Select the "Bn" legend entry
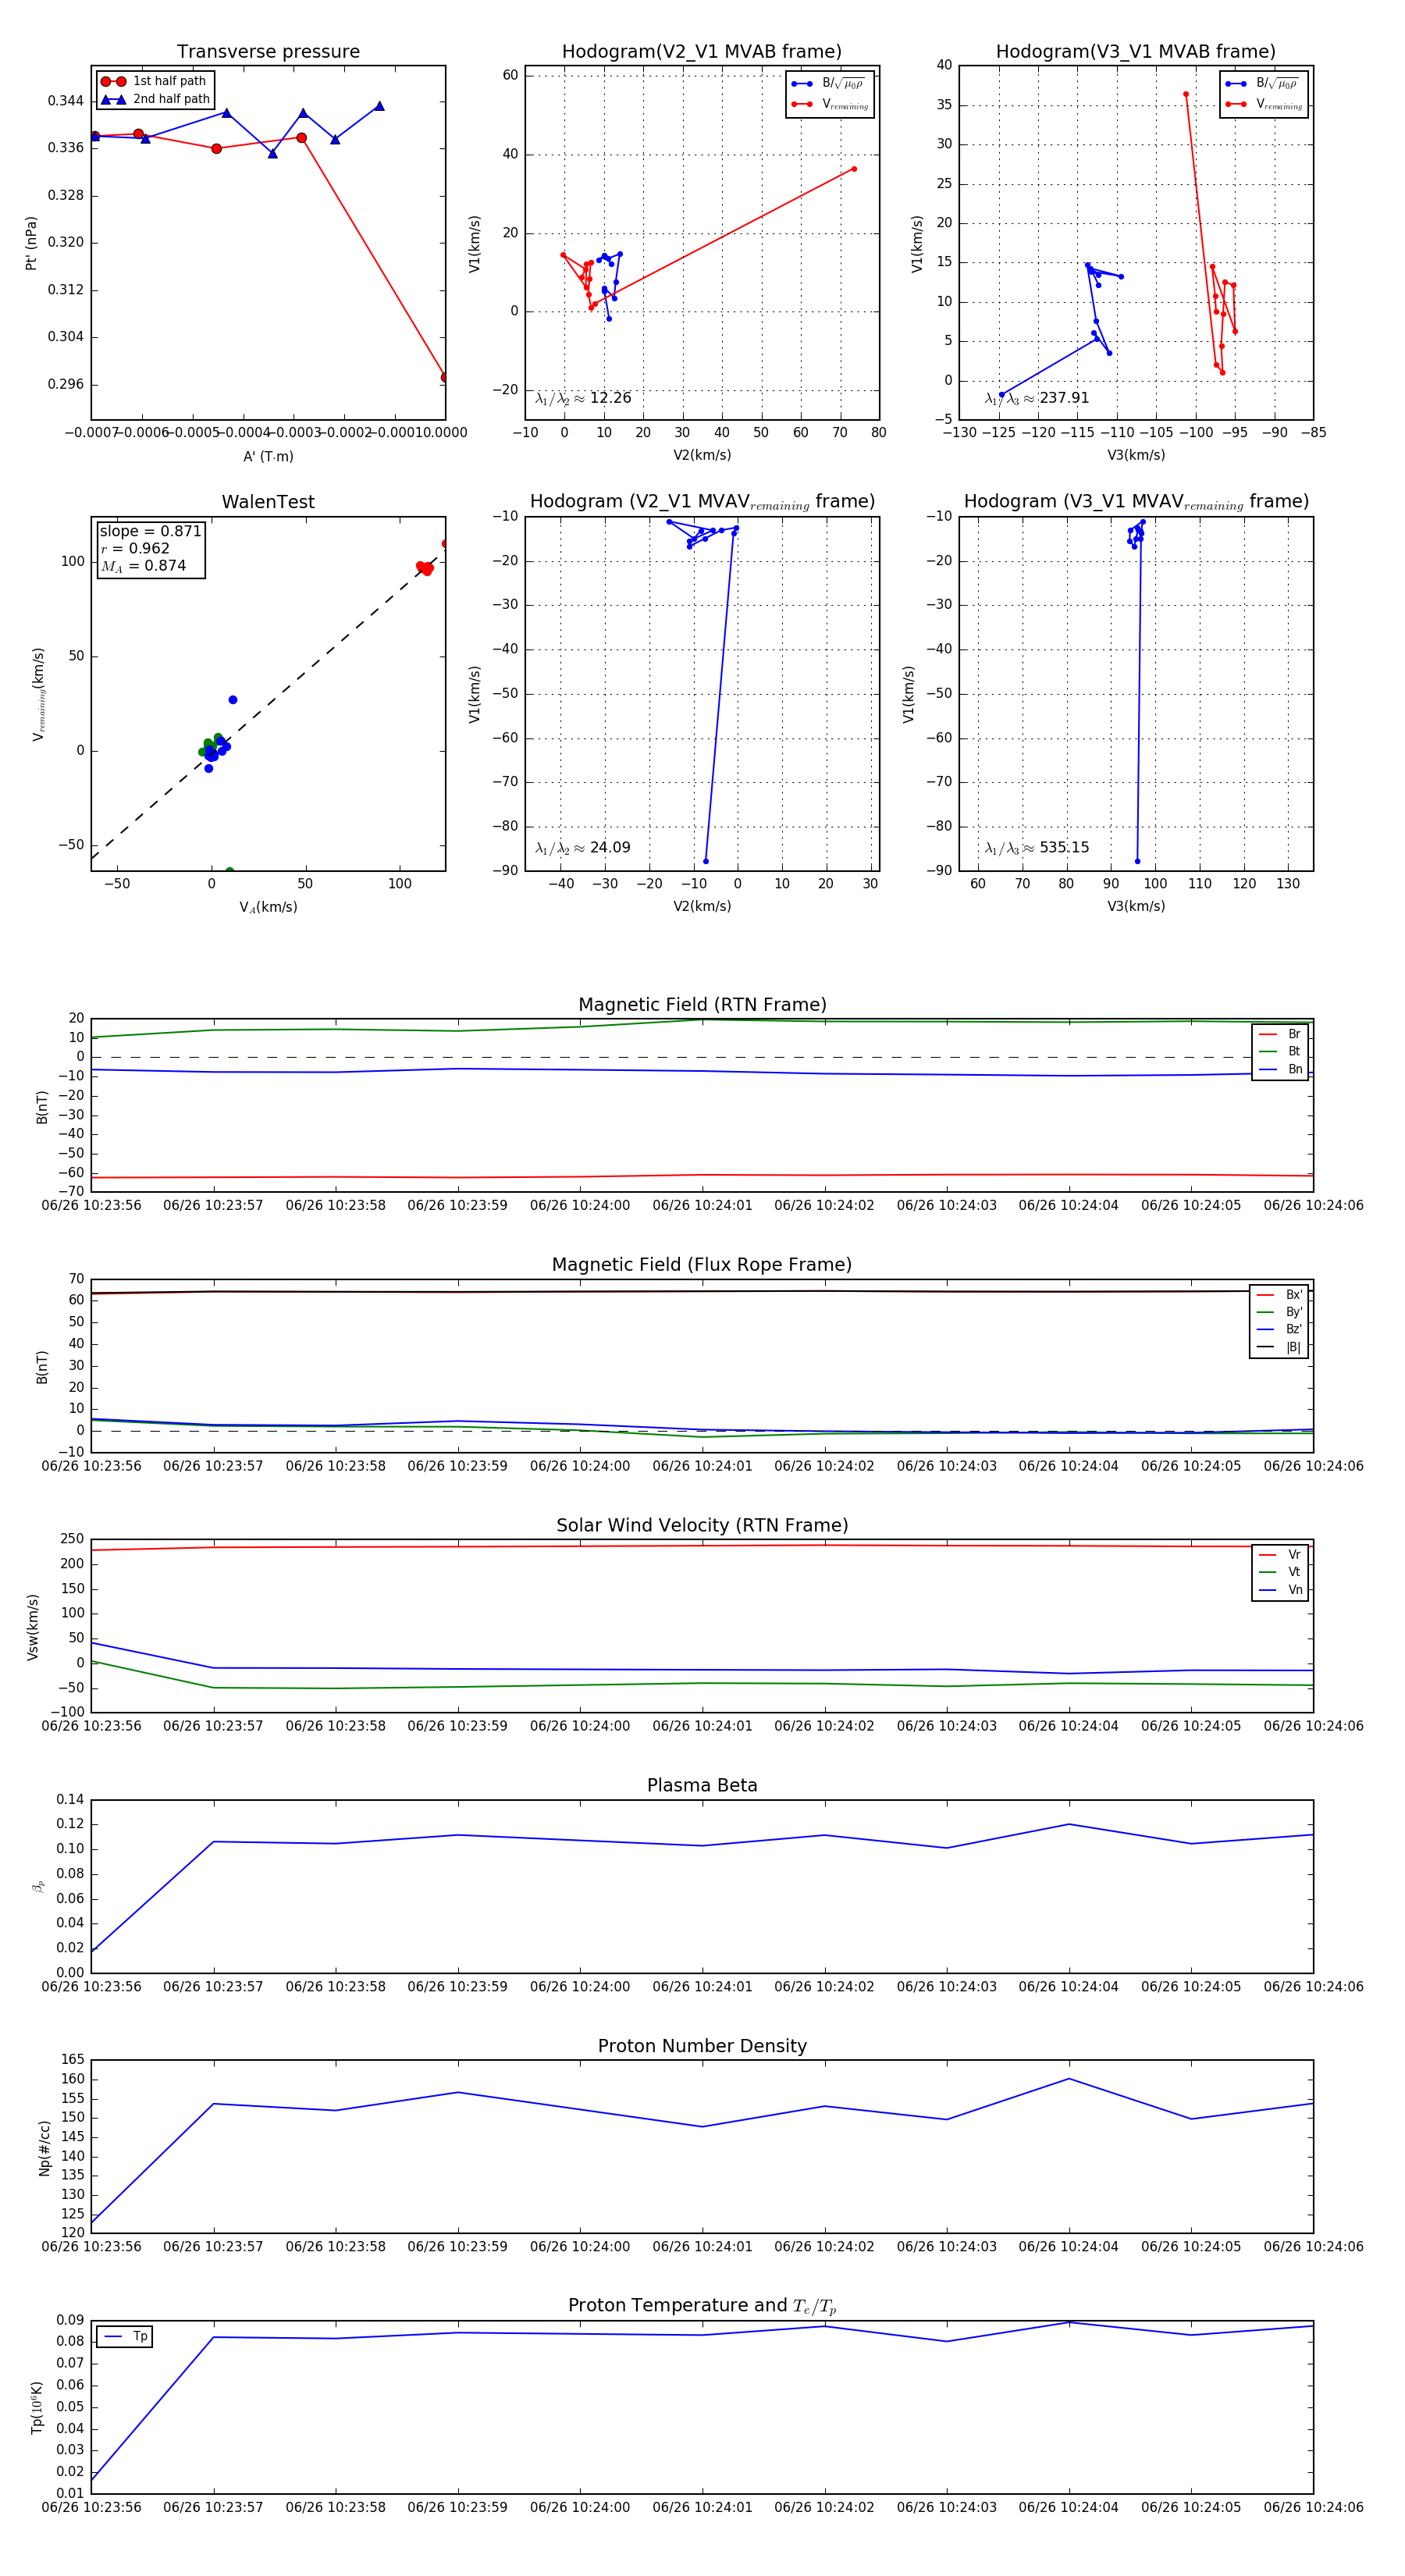This screenshot has height=2576, width=1405. (x=1280, y=1069)
